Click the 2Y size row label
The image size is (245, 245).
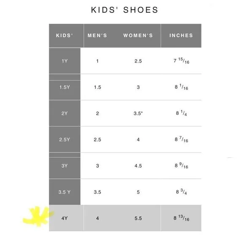(x=65, y=113)
